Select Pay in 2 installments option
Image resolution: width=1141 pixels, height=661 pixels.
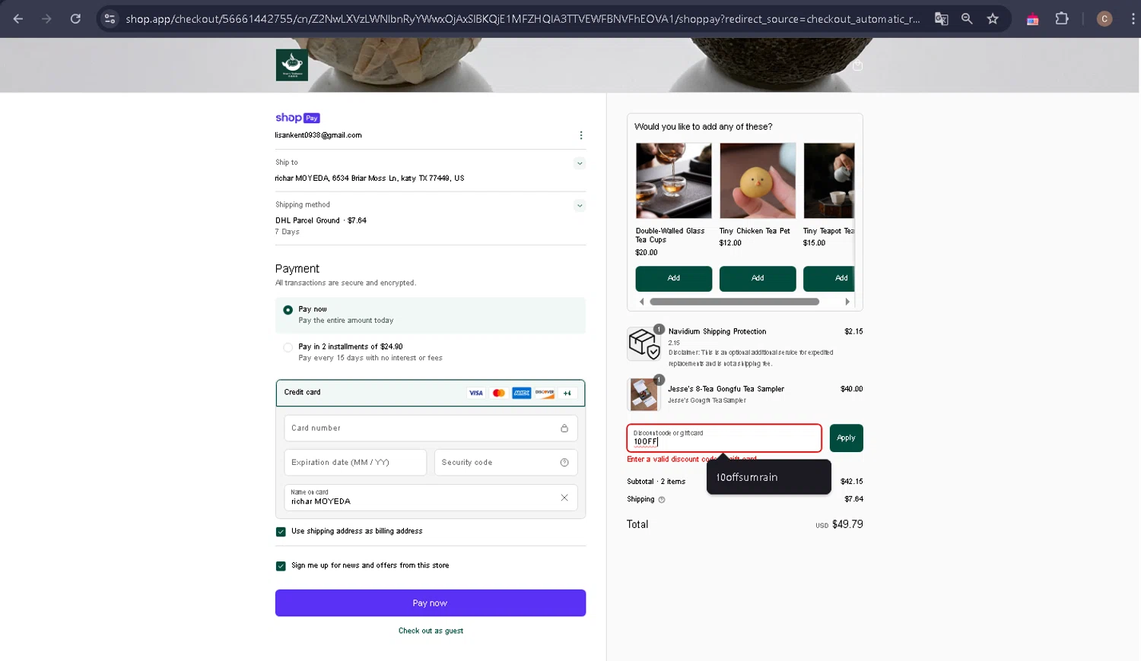[x=288, y=347]
